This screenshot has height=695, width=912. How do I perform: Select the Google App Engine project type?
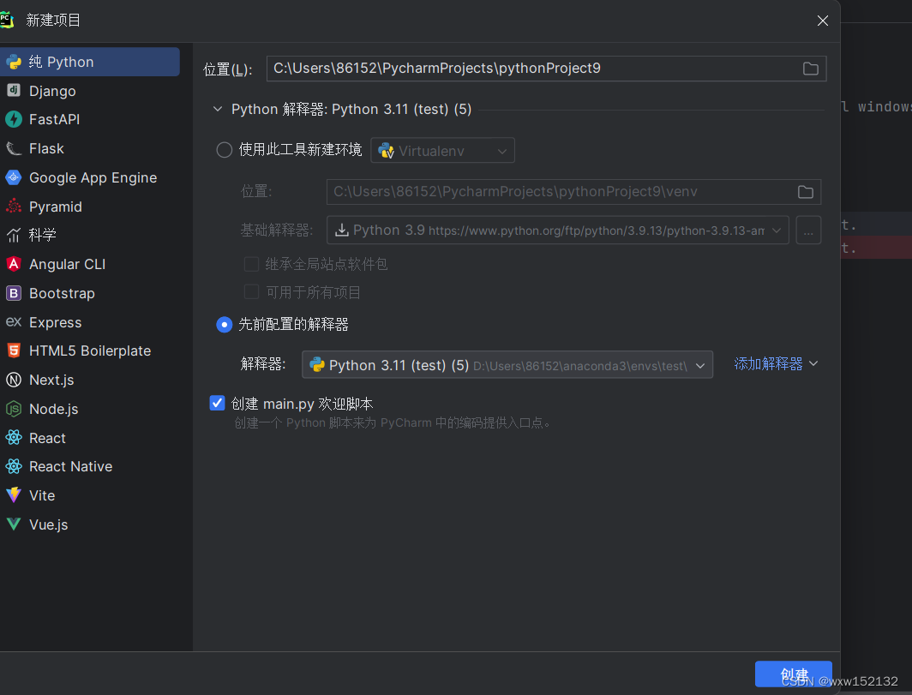pos(89,177)
